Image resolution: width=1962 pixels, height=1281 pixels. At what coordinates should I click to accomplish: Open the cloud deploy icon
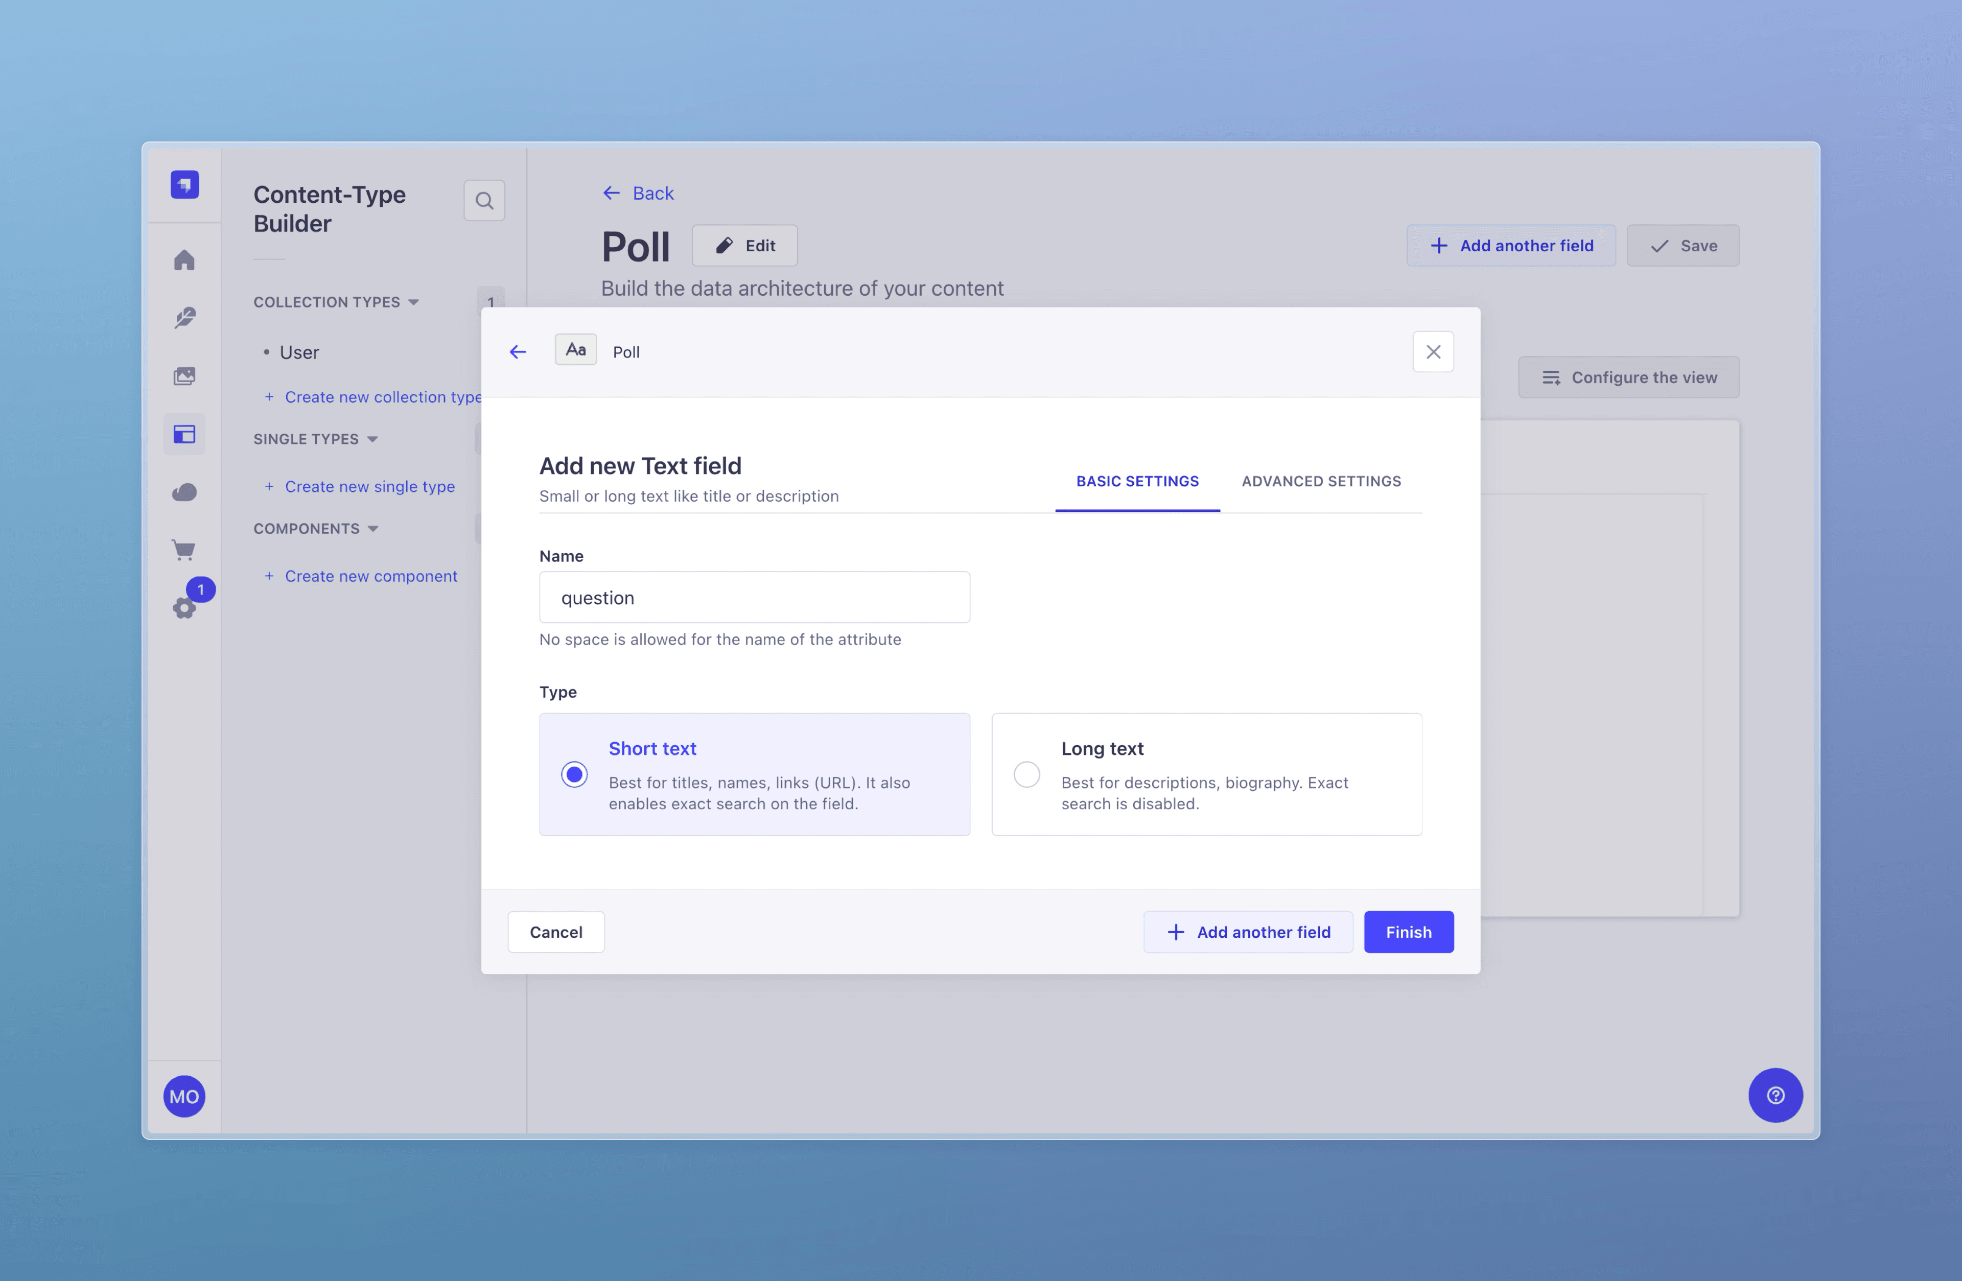pyautogui.click(x=184, y=492)
